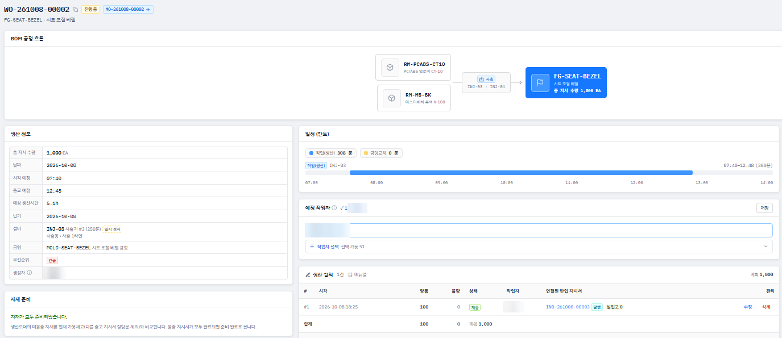Click the 예상 생산시간 value 5.1h
This screenshot has width=782, height=338.
(53, 203)
